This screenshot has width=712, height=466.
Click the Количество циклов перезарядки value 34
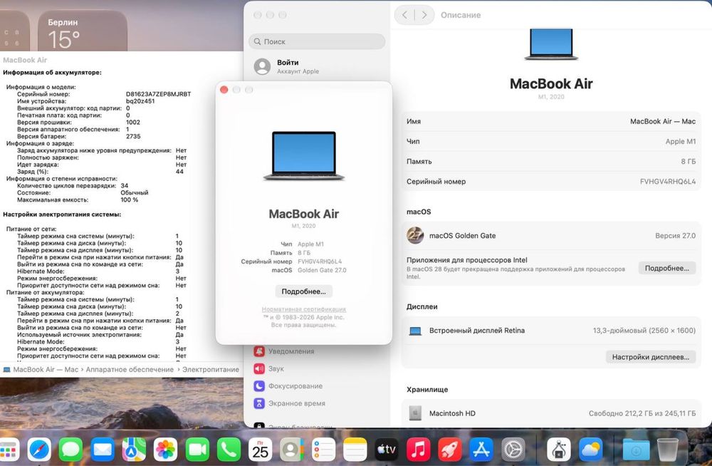pyautogui.click(x=125, y=185)
